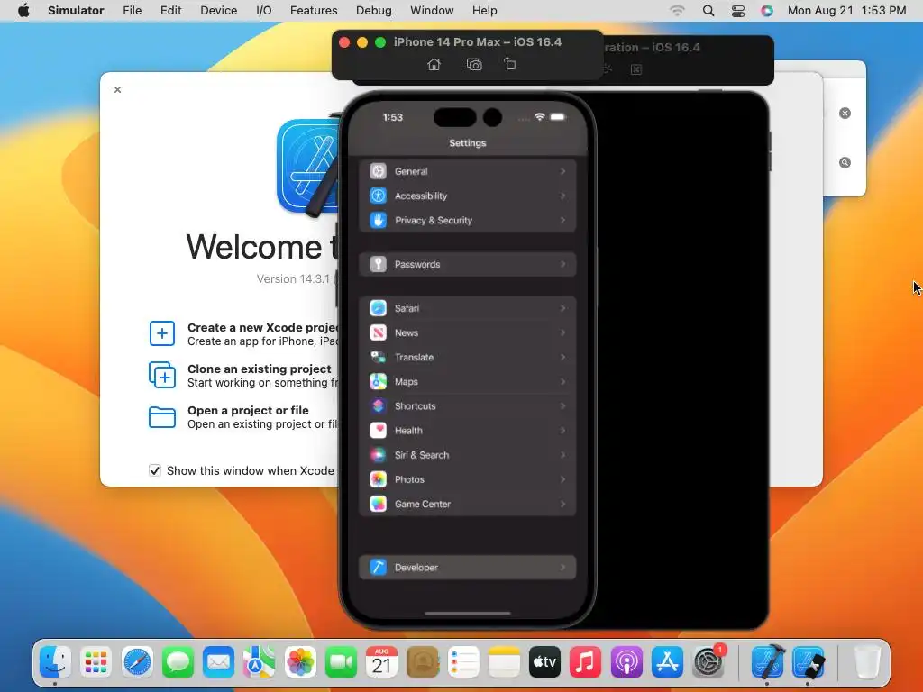Tap the Photos label in Settings

409,479
